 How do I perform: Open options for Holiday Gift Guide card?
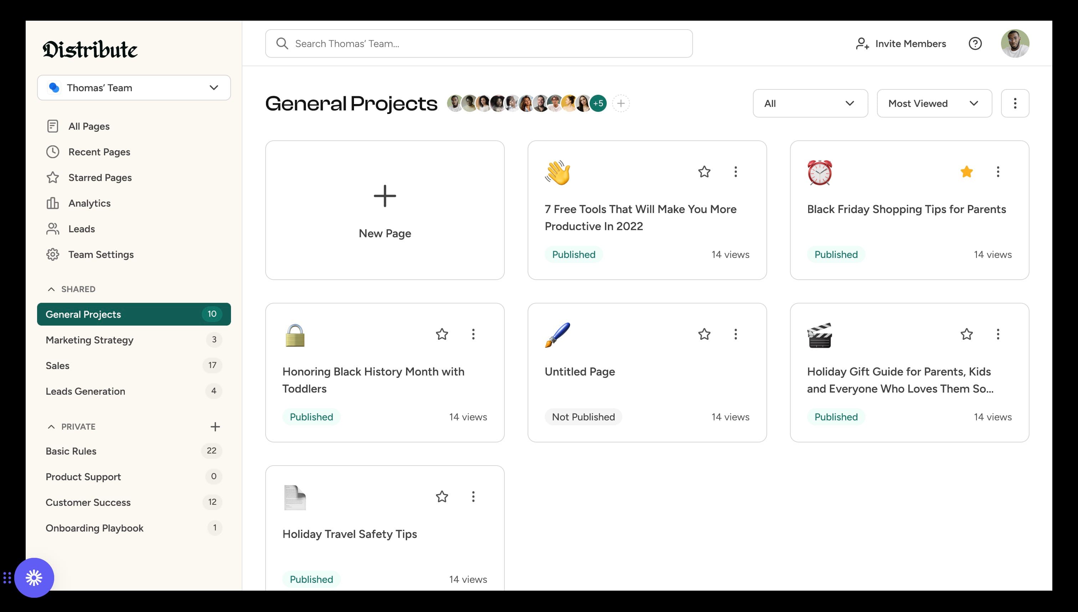(998, 334)
